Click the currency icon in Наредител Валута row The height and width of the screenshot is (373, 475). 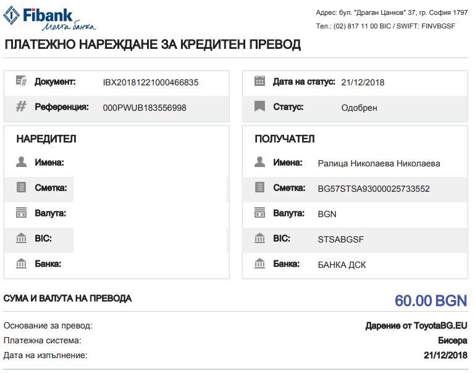22,213
